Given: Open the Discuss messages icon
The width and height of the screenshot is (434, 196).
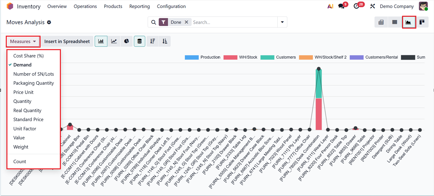Looking at the screenshot, I should point(341,6).
